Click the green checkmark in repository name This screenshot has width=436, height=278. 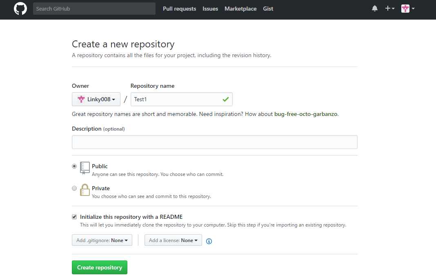(x=225, y=99)
